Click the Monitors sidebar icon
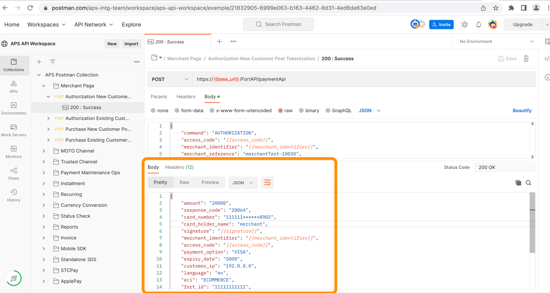 tap(13, 152)
